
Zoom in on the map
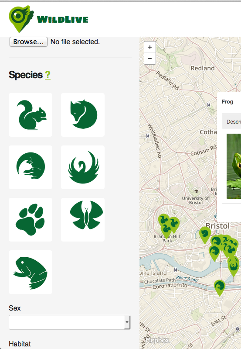coord(150,47)
